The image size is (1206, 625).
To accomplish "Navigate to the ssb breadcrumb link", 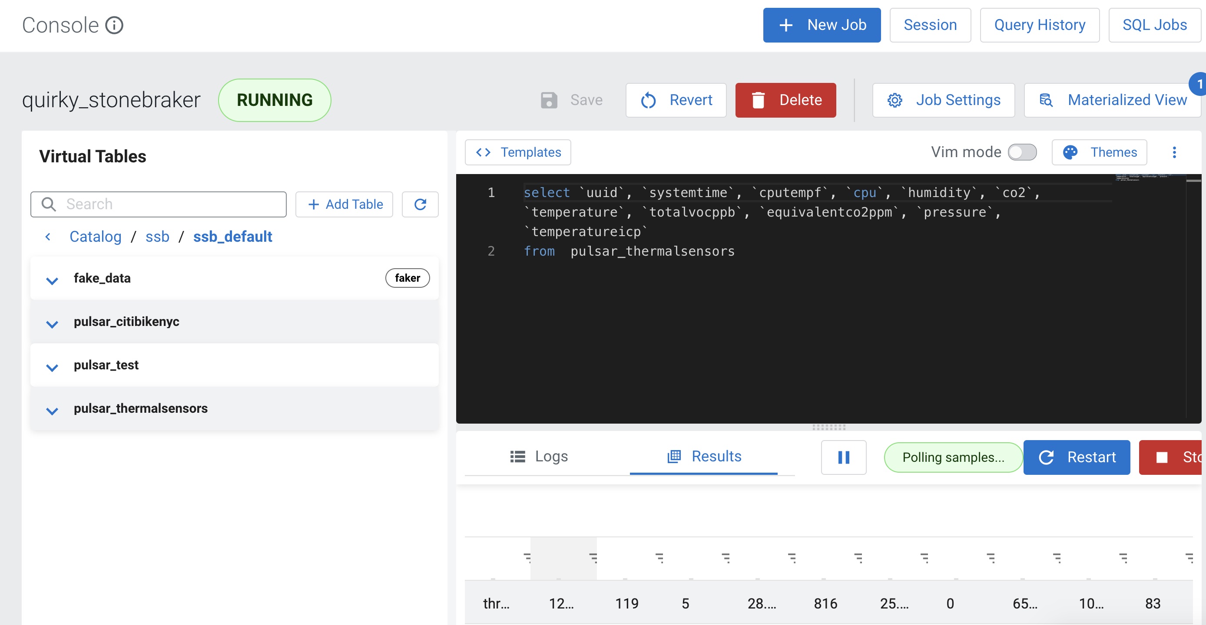I will tap(157, 237).
